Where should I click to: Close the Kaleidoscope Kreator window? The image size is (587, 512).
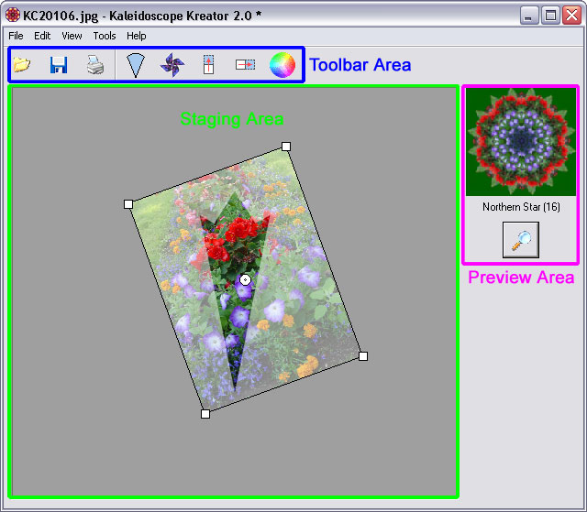pyautogui.click(x=572, y=16)
